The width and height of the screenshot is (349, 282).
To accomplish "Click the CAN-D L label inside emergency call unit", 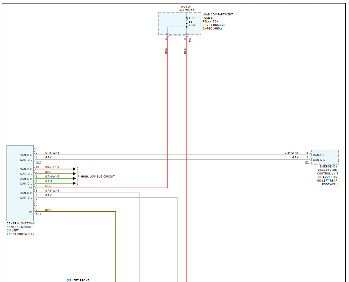I will coord(319,160).
